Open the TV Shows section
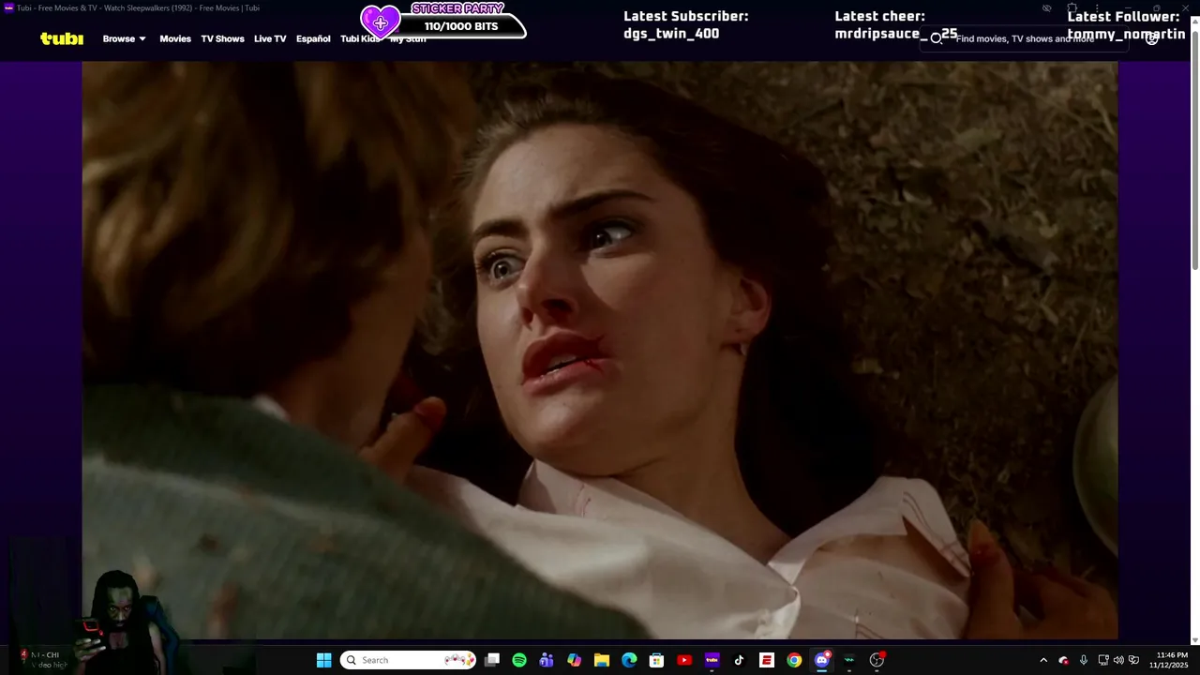The image size is (1200, 675). point(222,38)
